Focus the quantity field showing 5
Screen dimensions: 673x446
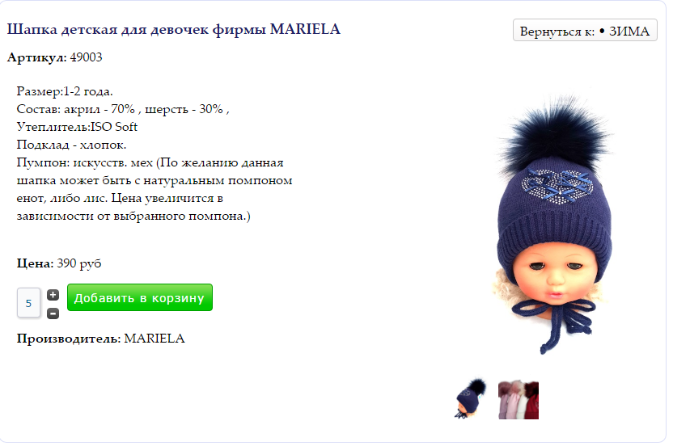(x=29, y=303)
